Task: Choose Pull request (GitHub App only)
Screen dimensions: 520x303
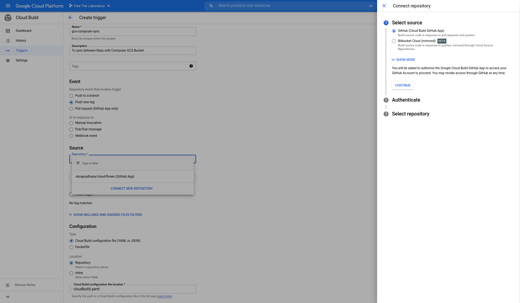Action: [x=71, y=109]
